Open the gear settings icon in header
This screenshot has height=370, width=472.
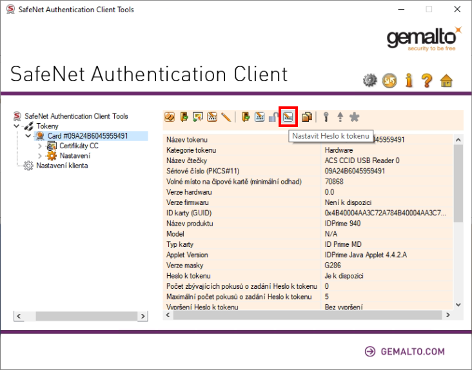point(369,81)
